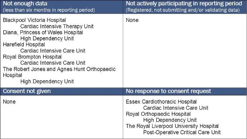
Task: Click Blackpool Victoria Hospital entry
Action: [x=34, y=20]
